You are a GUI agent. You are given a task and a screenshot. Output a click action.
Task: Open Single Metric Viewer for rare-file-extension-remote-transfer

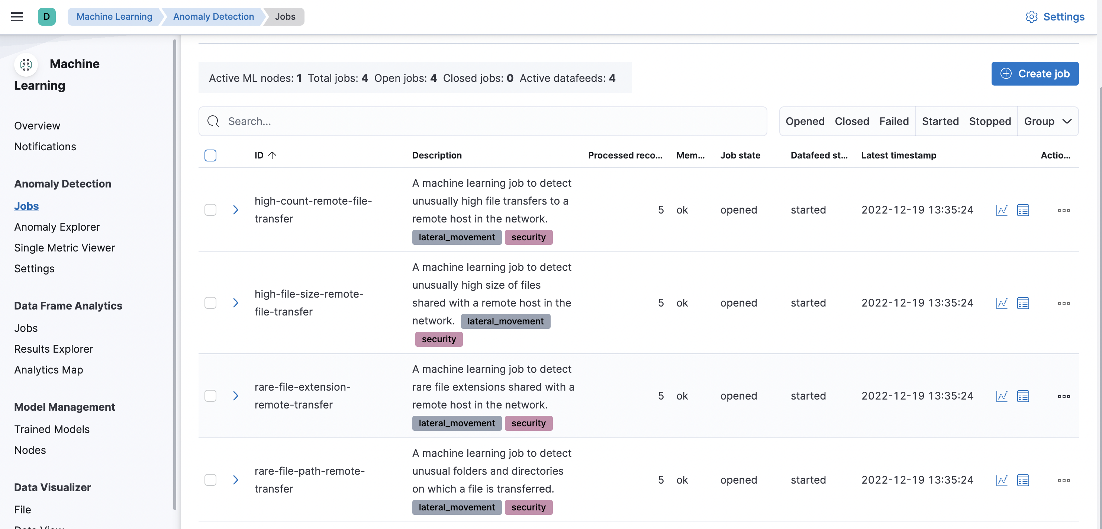pos(1002,396)
